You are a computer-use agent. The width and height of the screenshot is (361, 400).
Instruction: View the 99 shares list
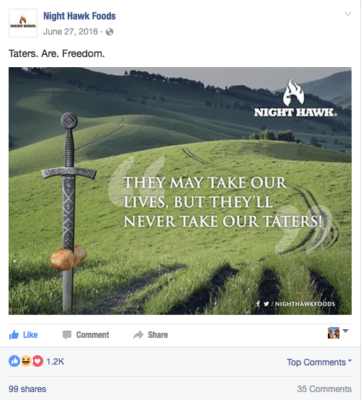click(x=27, y=388)
